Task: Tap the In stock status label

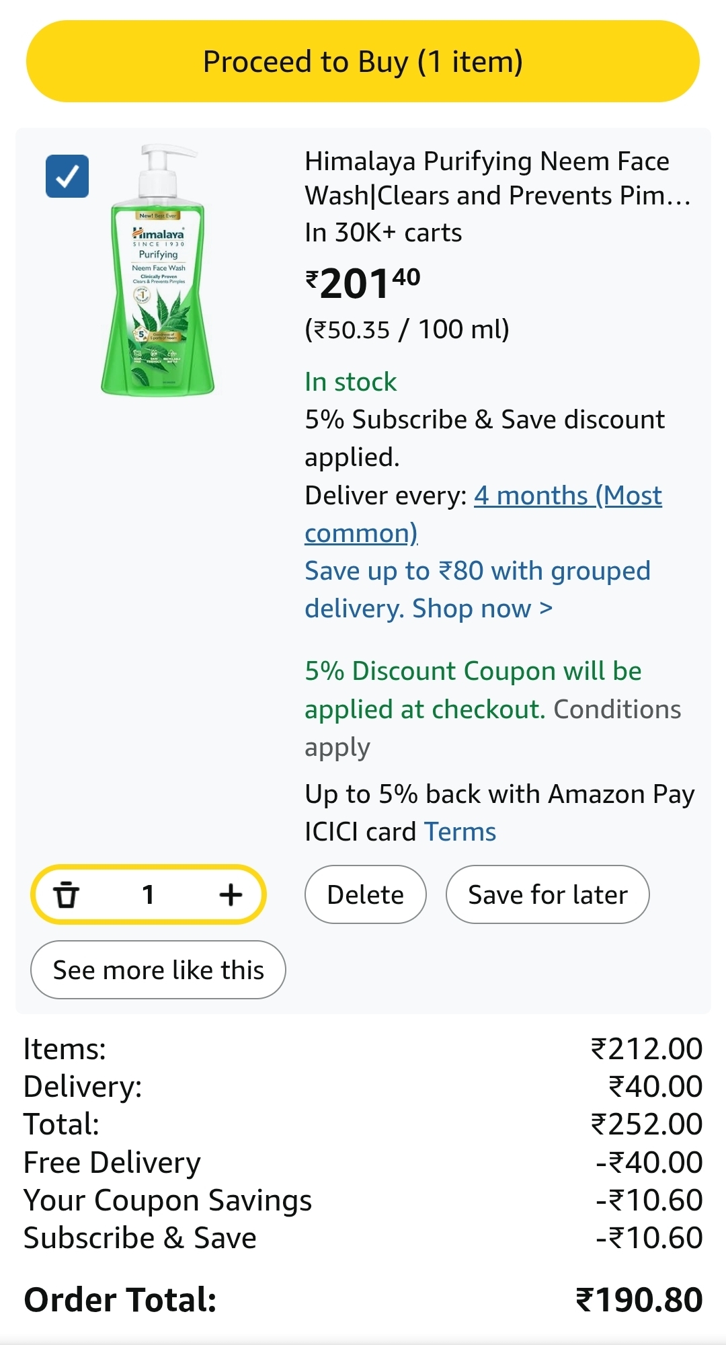Action: coord(350,382)
